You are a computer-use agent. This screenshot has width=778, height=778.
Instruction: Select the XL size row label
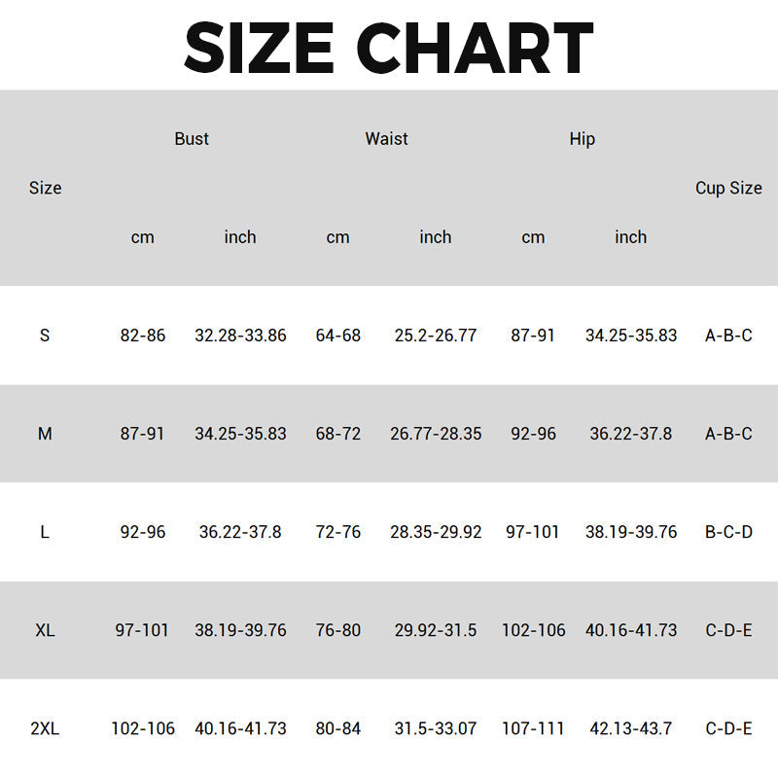pos(45,630)
